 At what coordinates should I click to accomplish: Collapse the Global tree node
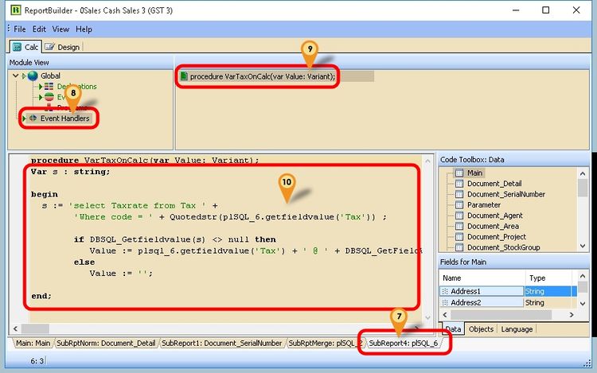(x=16, y=76)
